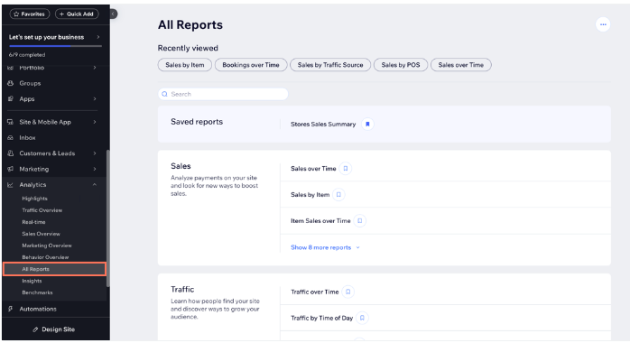Open Benchmarks under Analytics
The height and width of the screenshot is (343, 630).
[37, 292]
